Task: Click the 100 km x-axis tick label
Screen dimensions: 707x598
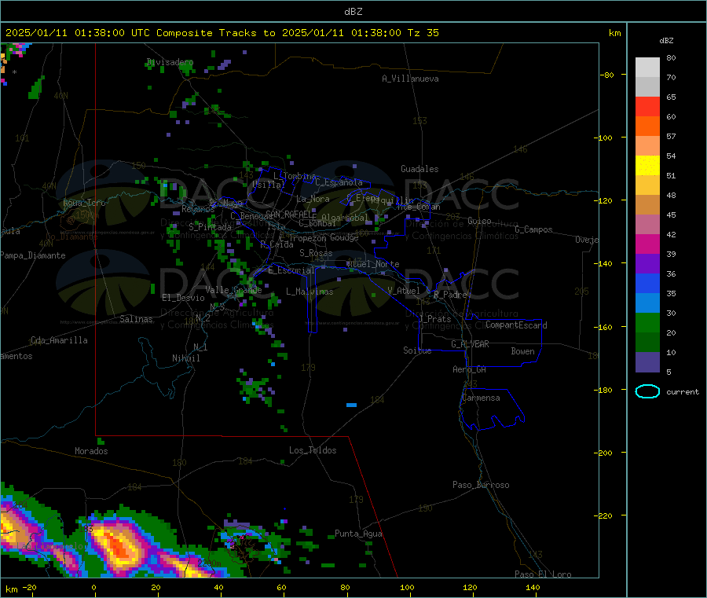Action: (407, 587)
